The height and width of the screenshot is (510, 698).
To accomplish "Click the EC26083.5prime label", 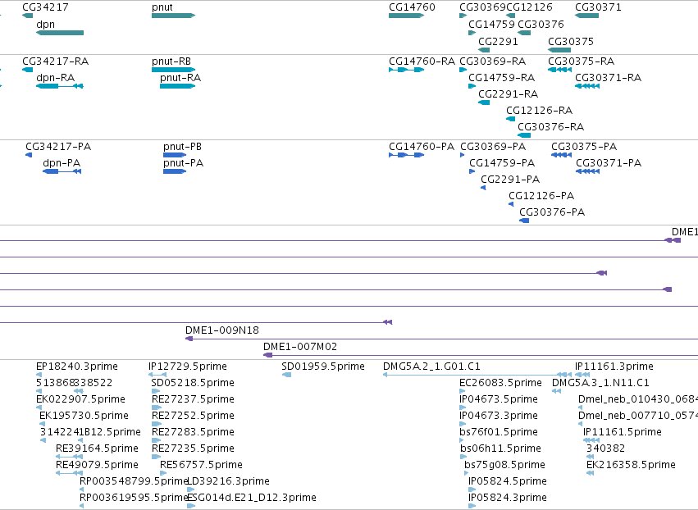I will (500, 383).
